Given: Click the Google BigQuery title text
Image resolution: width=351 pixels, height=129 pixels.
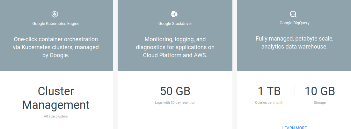Looking at the screenshot, I should pos(294,23).
